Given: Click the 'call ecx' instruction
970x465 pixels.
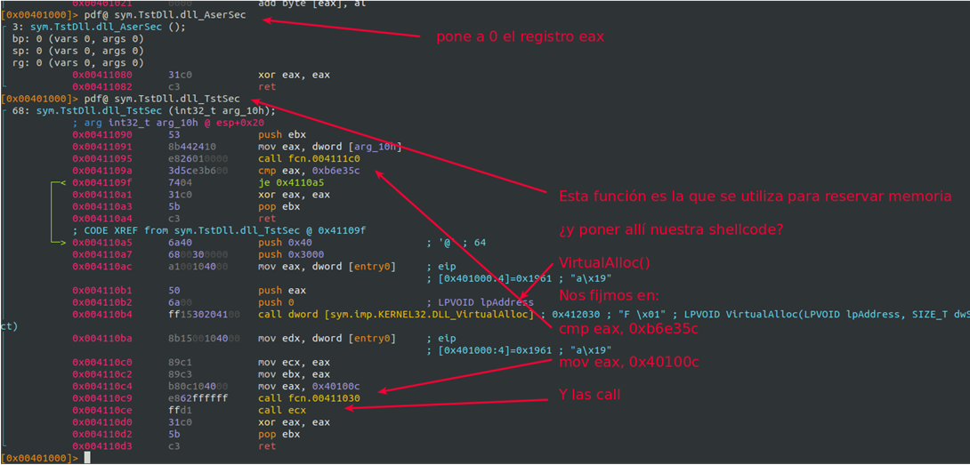Looking at the screenshot, I should tap(281, 410).
